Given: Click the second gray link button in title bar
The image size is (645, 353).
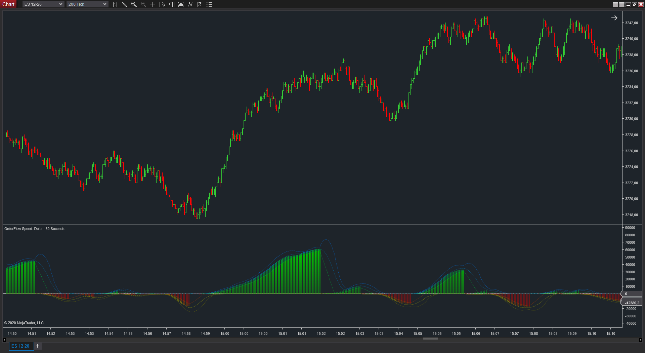Looking at the screenshot, I should (622, 4).
